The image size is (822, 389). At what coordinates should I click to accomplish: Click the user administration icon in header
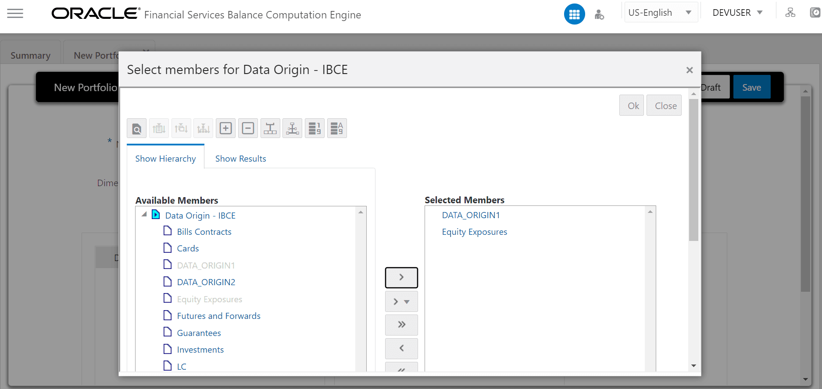point(599,14)
